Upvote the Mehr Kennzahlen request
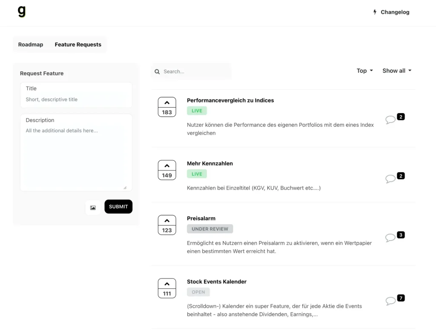 tap(167, 170)
